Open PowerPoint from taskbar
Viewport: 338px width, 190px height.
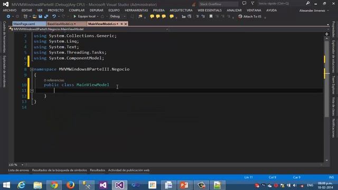[184, 185]
